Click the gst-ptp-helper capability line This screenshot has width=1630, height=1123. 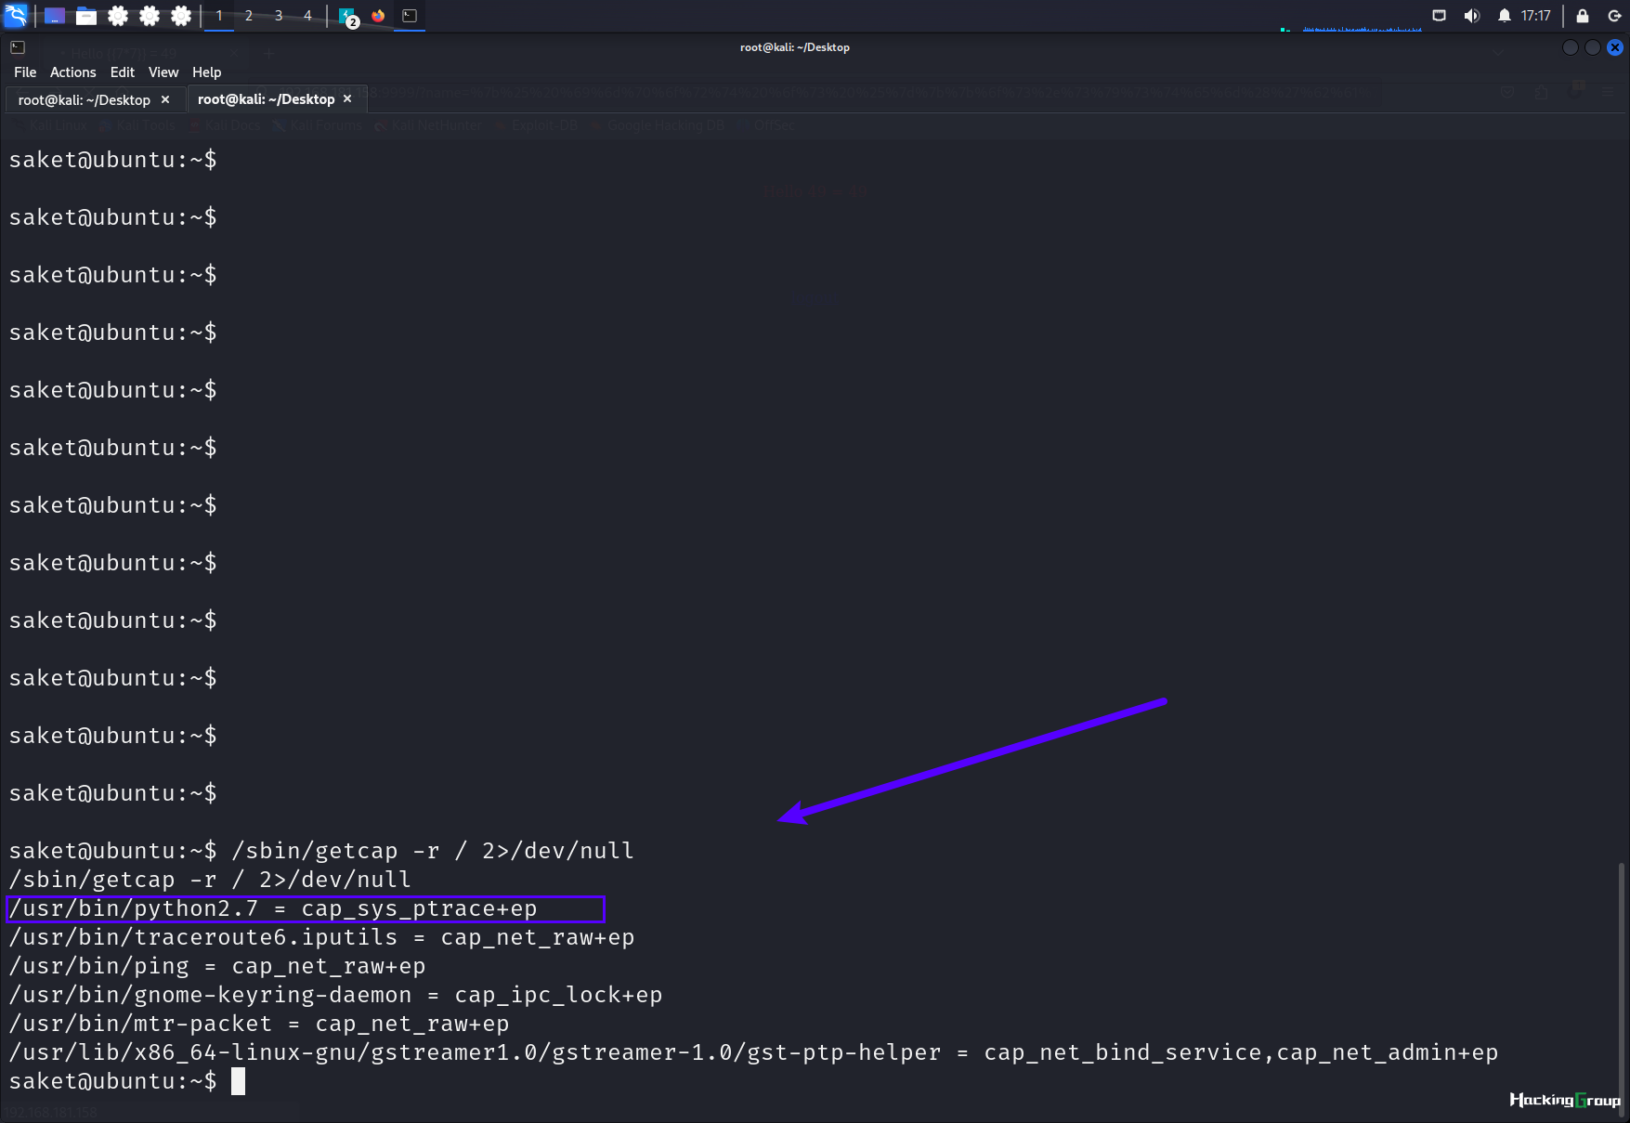[x=753, y=1052]
